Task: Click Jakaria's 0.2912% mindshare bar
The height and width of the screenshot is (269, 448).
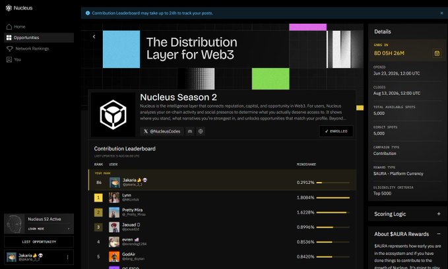Action: click(333, 183)
